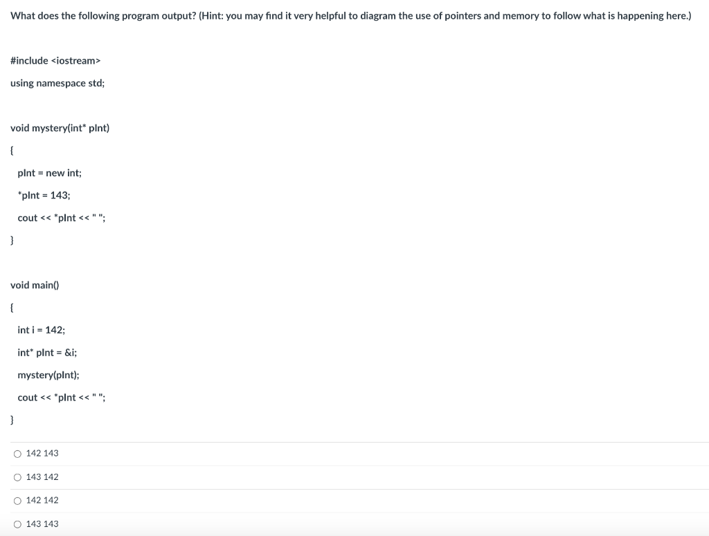Click the include iostream line of code

(55, 60)
